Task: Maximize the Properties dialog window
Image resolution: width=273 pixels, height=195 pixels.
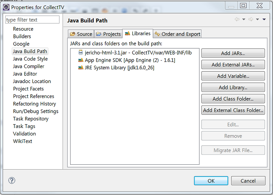Action: pos(243,6)
